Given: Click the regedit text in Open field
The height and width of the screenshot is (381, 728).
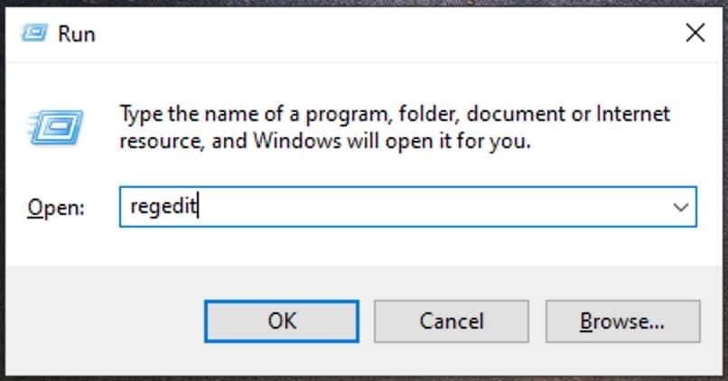Looking at the screenshot, I should point(163,207).
